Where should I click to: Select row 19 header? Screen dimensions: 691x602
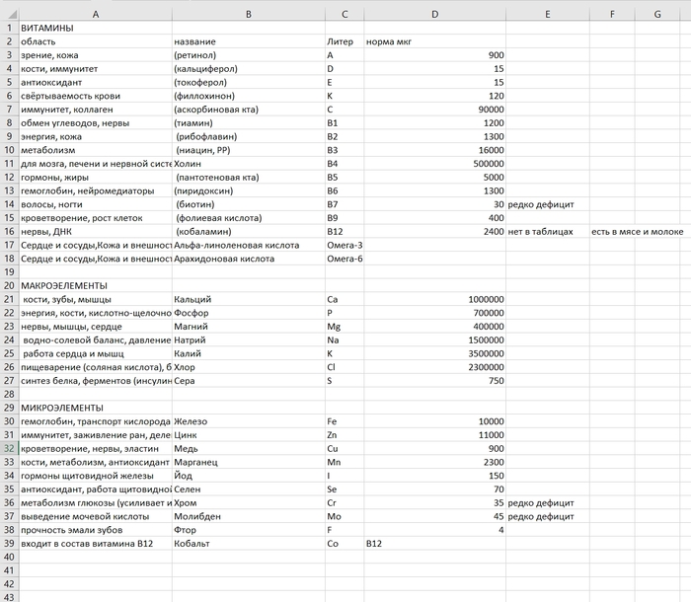(x=9, y=272)
